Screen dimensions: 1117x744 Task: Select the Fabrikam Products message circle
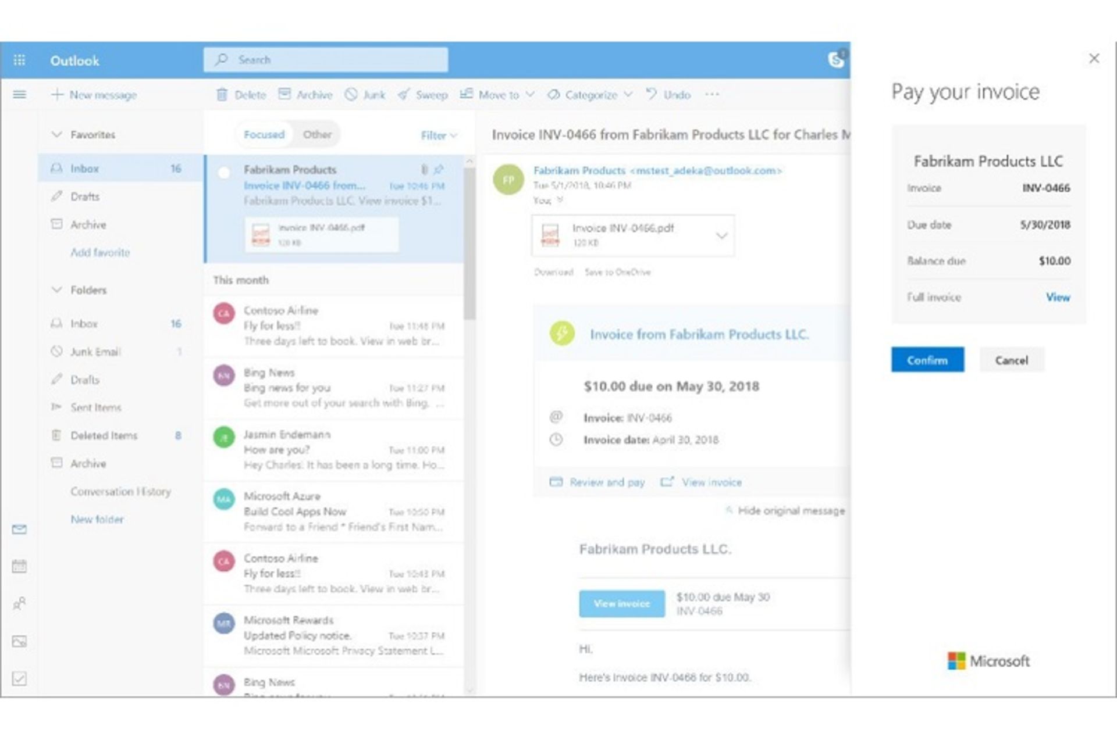223,173
